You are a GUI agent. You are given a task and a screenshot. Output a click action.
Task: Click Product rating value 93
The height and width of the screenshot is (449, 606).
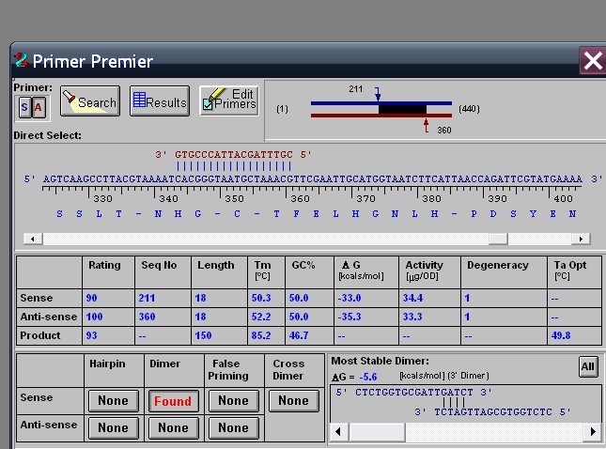[x=91, y=335]
